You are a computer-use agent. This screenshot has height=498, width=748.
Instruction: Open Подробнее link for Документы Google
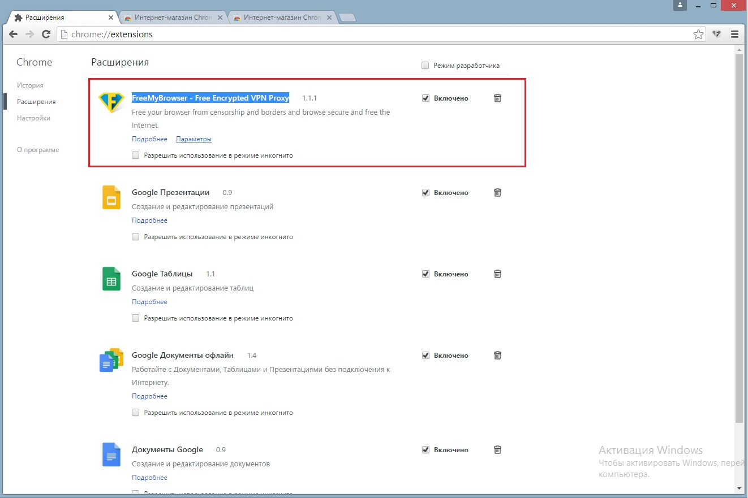click(x=149, y=478)
